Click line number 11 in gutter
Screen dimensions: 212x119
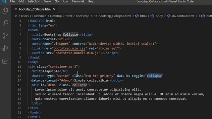[x=19, y=67]
